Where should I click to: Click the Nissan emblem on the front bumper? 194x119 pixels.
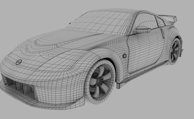[19, 62]
